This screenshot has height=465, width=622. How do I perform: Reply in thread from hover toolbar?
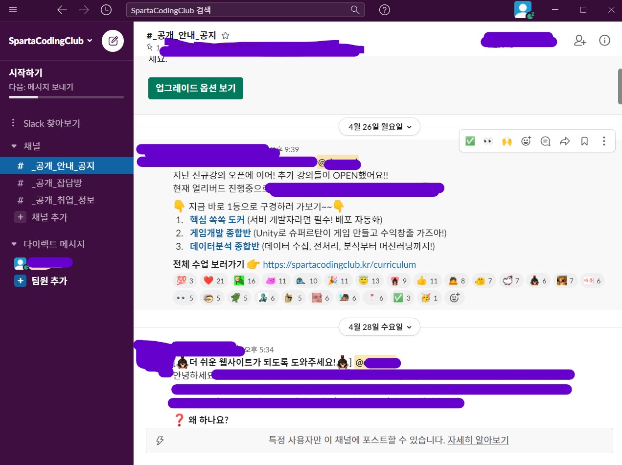545,141
